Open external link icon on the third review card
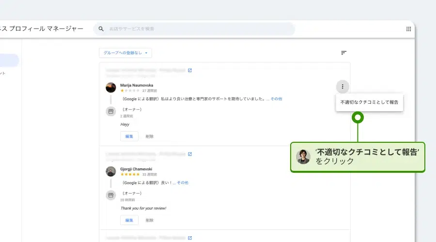Screen dimensions: 436x242 pyautogui.click(x=190, y=238)
